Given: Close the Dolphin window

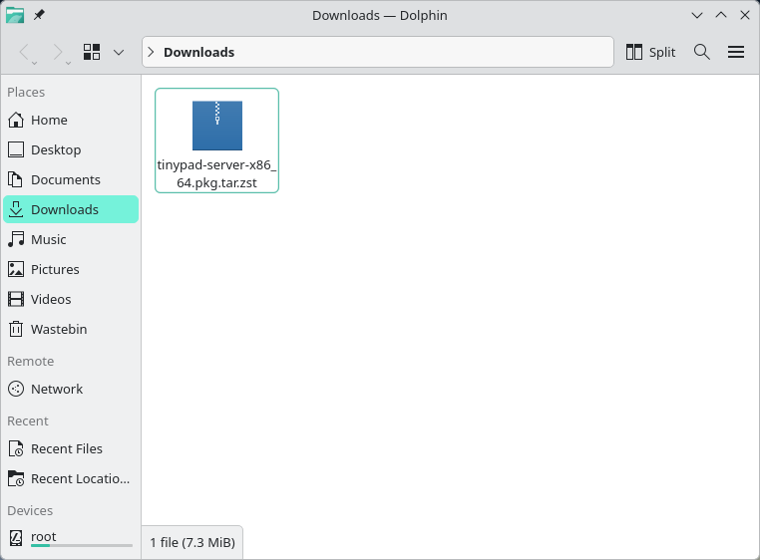Looking at the screenshot, I should tap(745, 16).
